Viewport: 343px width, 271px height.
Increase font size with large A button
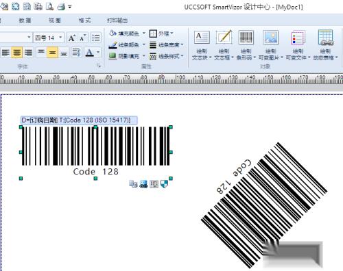(x=71, y=38)
